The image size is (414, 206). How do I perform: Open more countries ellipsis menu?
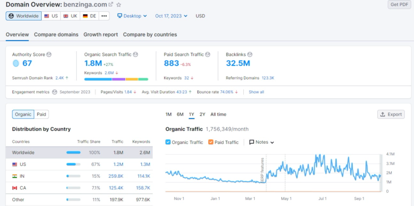point(104,16)
